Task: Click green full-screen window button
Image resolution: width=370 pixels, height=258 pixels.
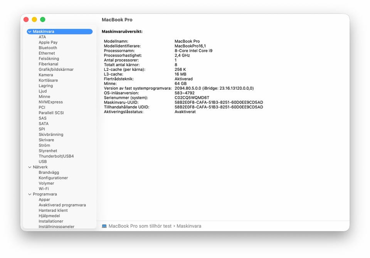Action: (43, 20)
